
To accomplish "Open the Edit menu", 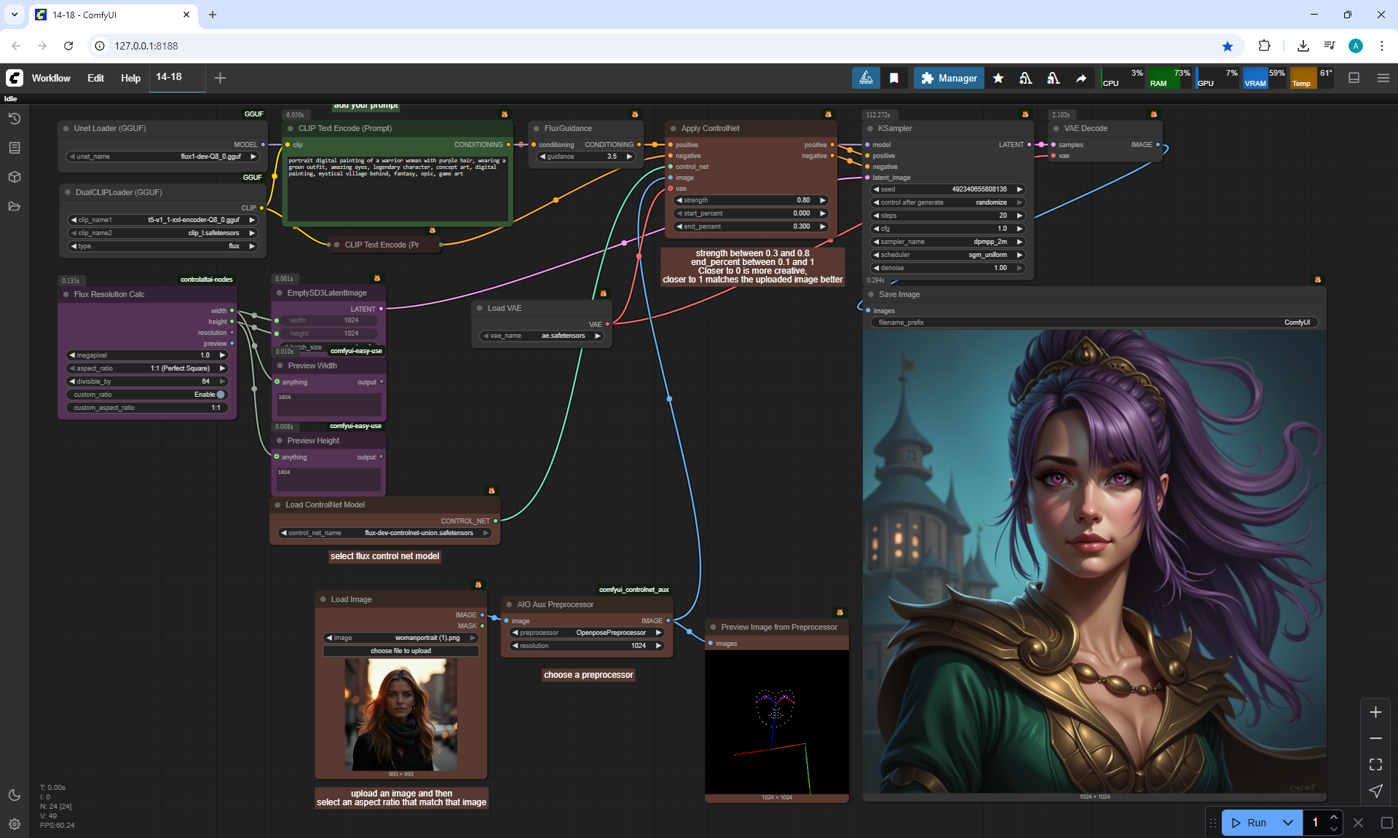I will click(95, 78).
